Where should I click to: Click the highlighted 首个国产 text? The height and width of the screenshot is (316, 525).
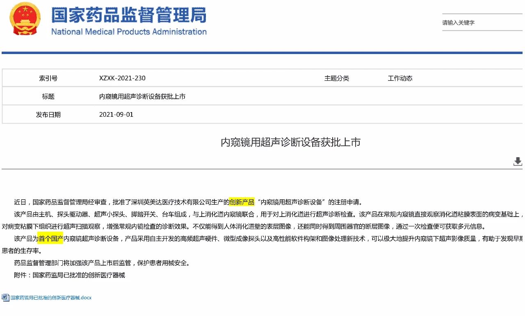pos(51,239)
